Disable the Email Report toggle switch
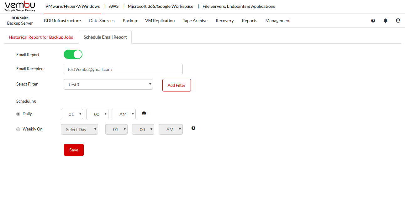The image size is (405, 207). pyautogui.click(x=73, y=54)
